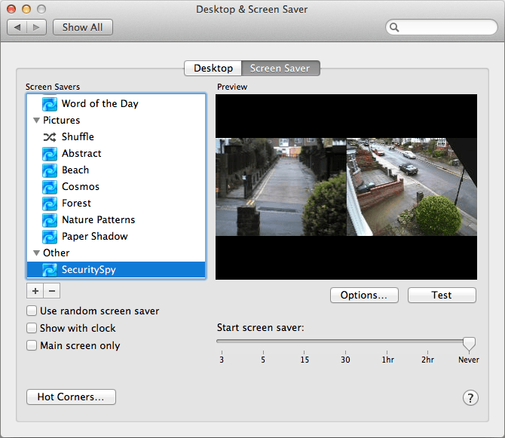Close the window with red button
505x438 pixels.
pos(11,9)
